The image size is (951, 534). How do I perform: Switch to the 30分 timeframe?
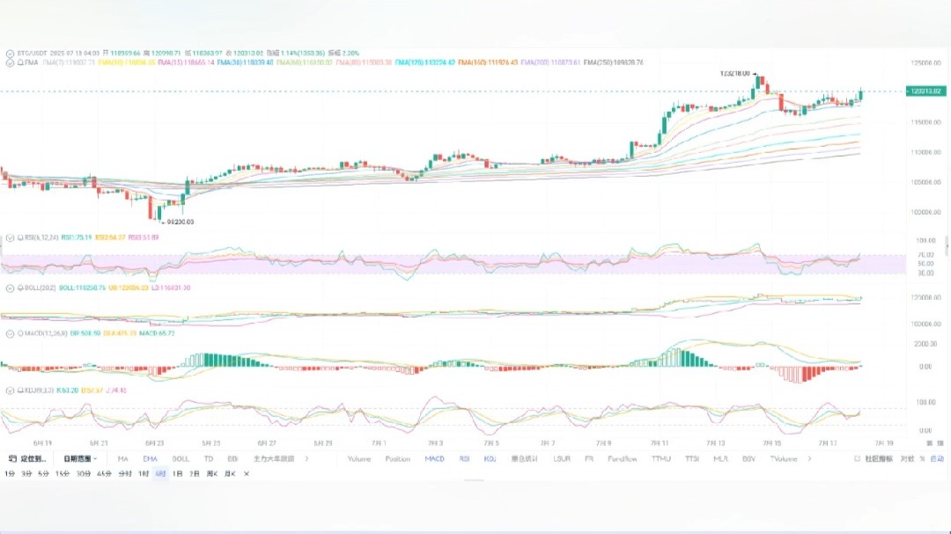pos(83,474)
